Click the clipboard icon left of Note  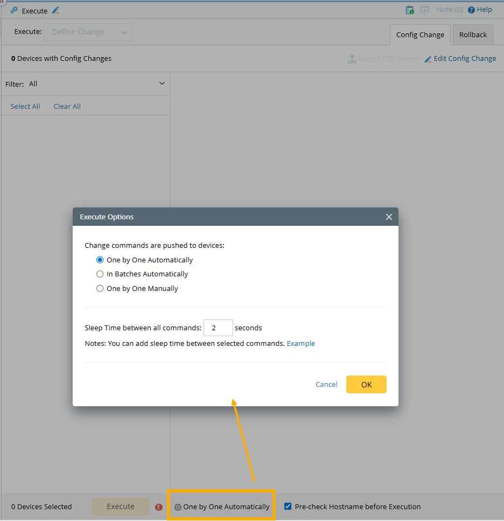(410, 10)
